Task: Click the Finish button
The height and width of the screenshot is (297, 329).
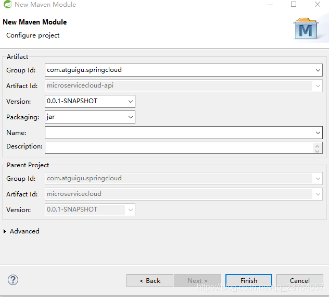Action: coord(249,281)
